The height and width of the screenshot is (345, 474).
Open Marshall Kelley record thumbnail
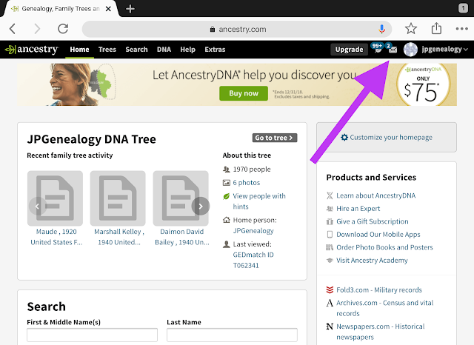118,198
